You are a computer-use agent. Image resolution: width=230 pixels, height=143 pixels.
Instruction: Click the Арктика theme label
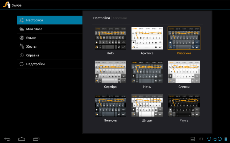coord(147,53)
